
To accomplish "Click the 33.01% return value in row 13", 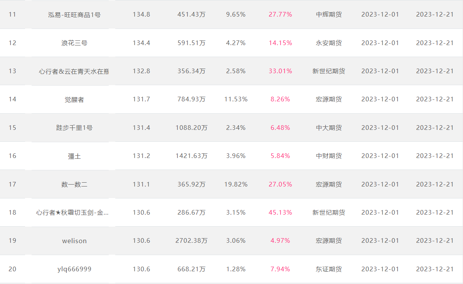I will tap(280, 71).
